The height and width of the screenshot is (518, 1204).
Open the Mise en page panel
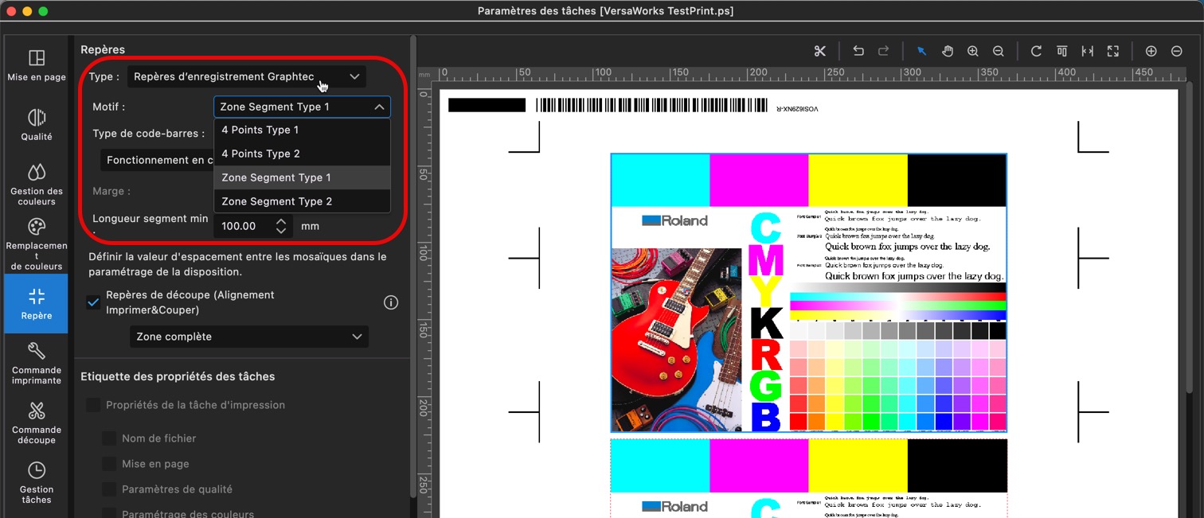click(x=36, y=65)
